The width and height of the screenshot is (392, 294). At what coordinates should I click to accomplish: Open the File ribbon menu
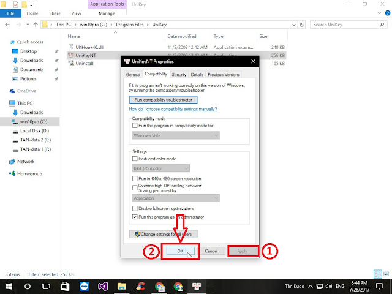coord(10,13)
